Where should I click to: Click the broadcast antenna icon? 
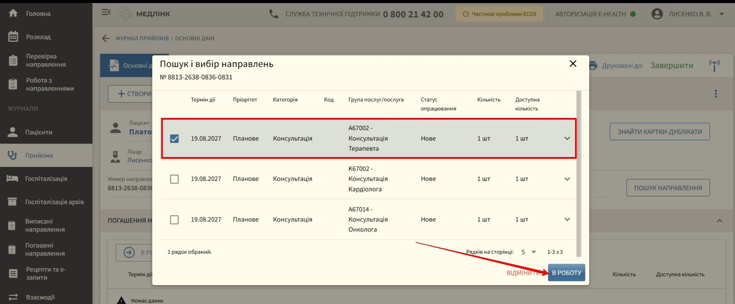(714, 66)
